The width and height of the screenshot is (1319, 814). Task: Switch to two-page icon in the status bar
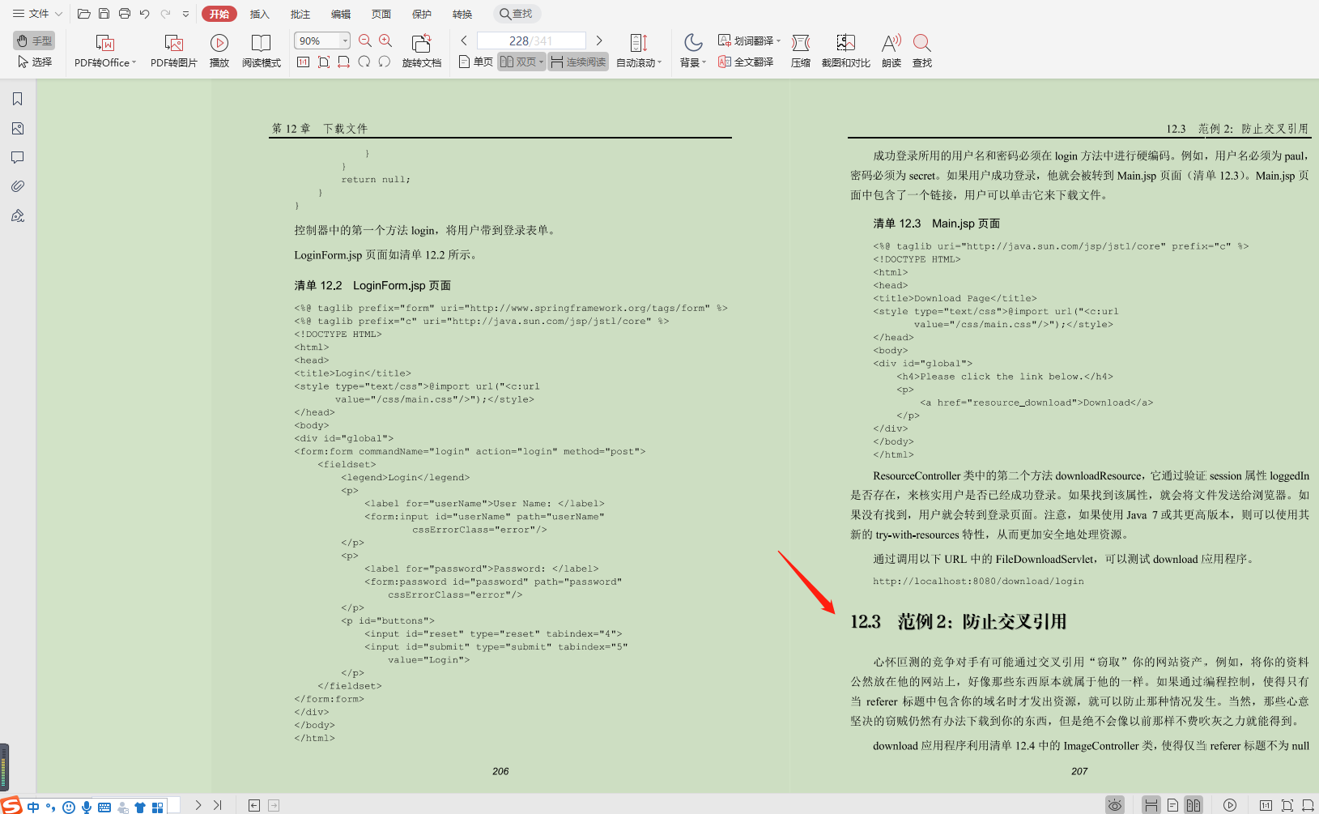click(1193, 805)
